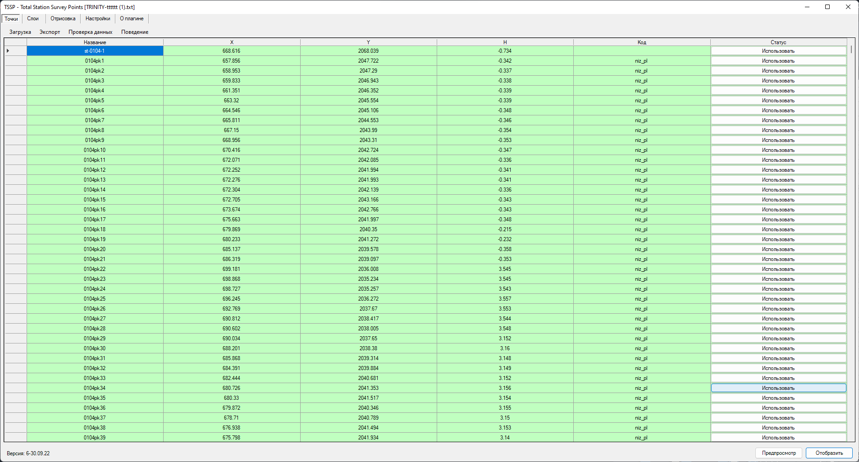The image size is (859, 462).
Task: Maximize the TSSP window
Action: coord(827,7)
